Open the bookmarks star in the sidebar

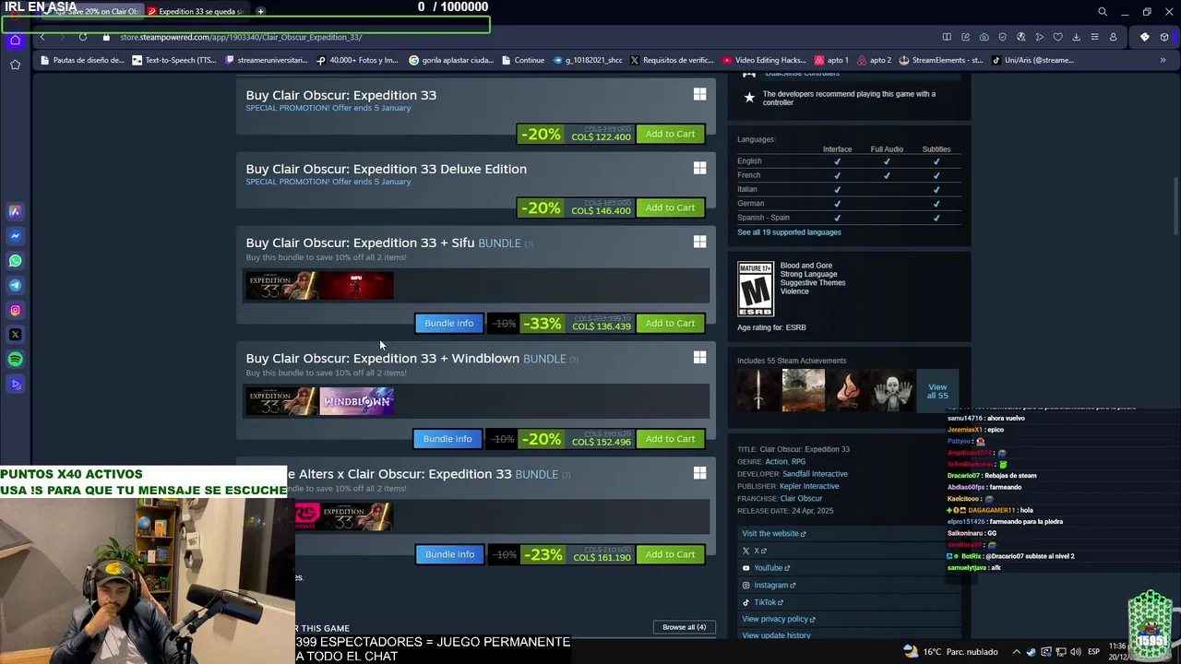(x=15, y=65)
